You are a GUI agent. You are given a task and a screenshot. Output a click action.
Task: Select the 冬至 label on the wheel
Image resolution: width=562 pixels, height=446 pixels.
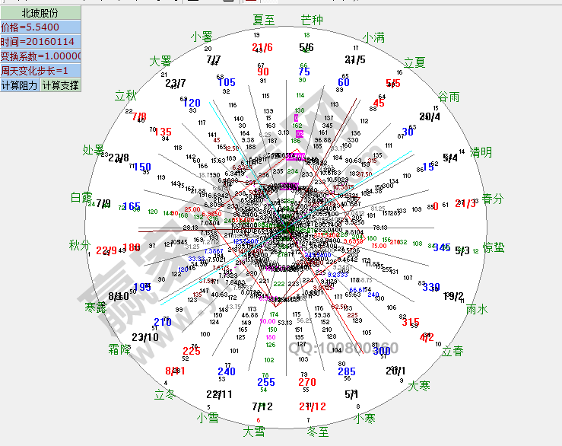click(x=318, y=432)
